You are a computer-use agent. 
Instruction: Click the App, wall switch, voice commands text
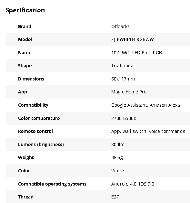148,132
